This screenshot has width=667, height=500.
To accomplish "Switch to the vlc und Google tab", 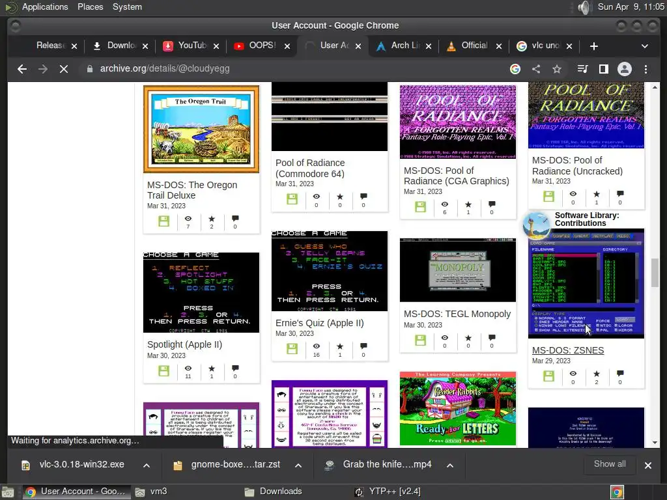I will tap(539, 46).
